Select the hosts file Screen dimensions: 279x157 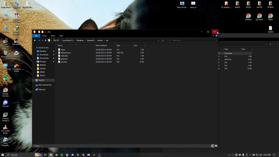coord(63,50)
